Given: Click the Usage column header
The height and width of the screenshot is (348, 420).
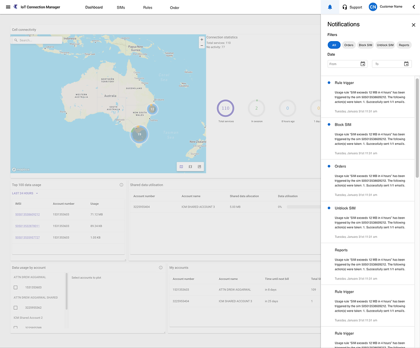Looking at the screenshot, I should point(94,204).
